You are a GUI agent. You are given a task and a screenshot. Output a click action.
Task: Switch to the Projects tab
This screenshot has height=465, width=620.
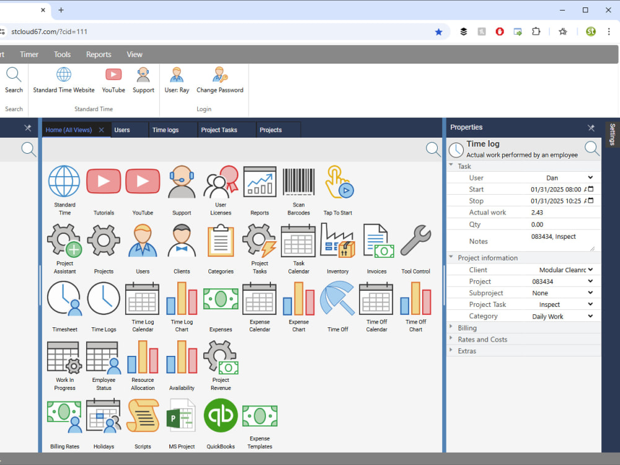278,130
